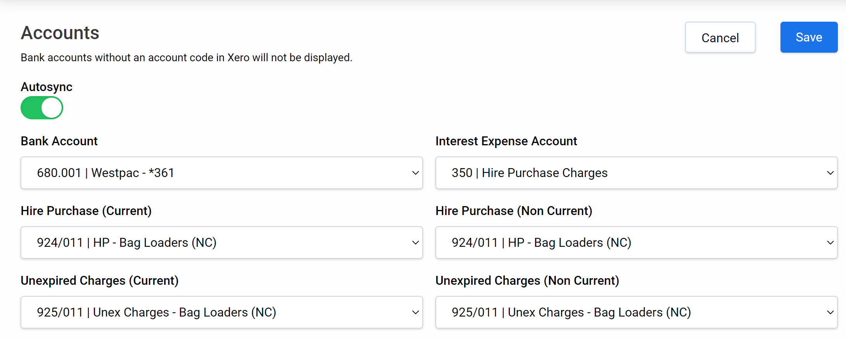Open the Unexpired Charges (Current) dropdown

click(x=222, y=312)
